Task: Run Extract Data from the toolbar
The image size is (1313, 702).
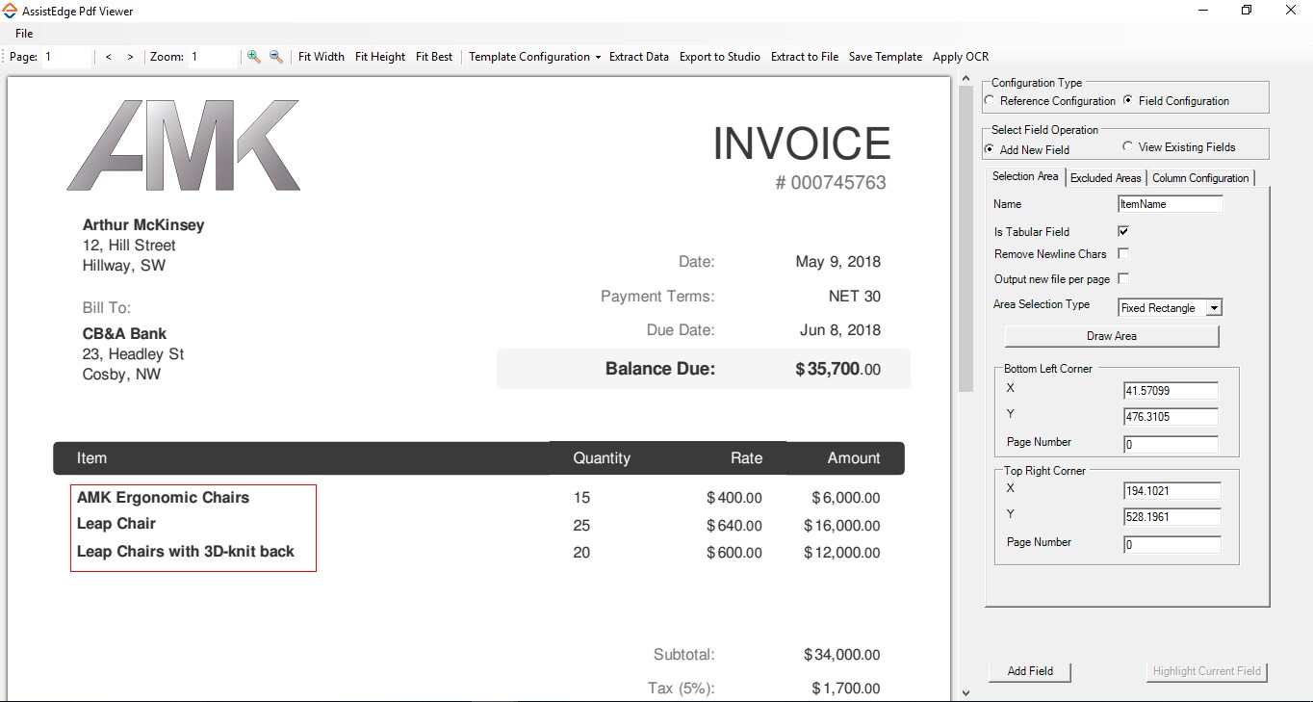Action: 638,56
